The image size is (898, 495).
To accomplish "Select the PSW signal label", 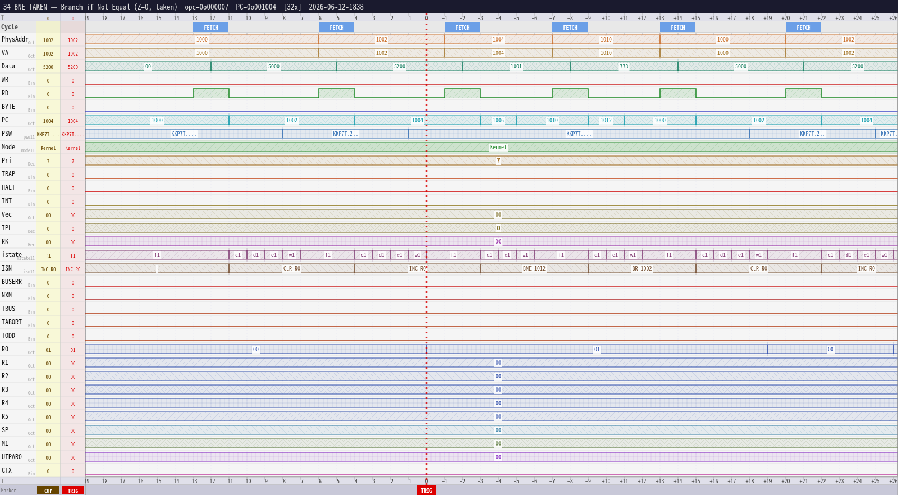I will (x=7, y=134).
